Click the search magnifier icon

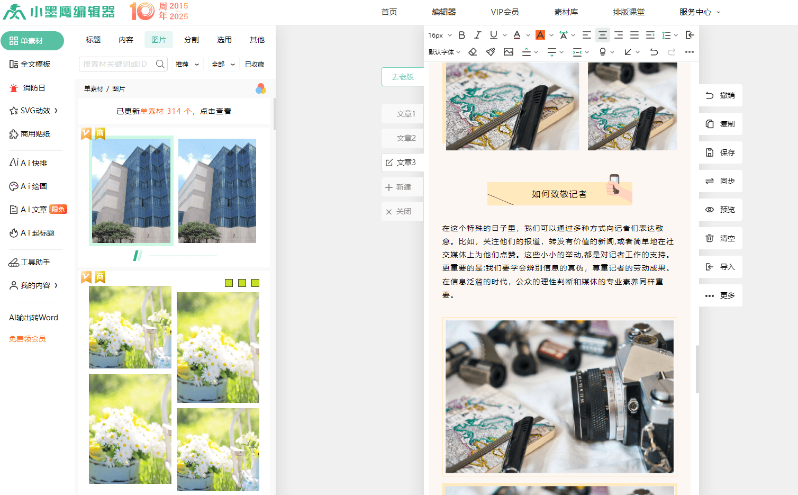160,64
